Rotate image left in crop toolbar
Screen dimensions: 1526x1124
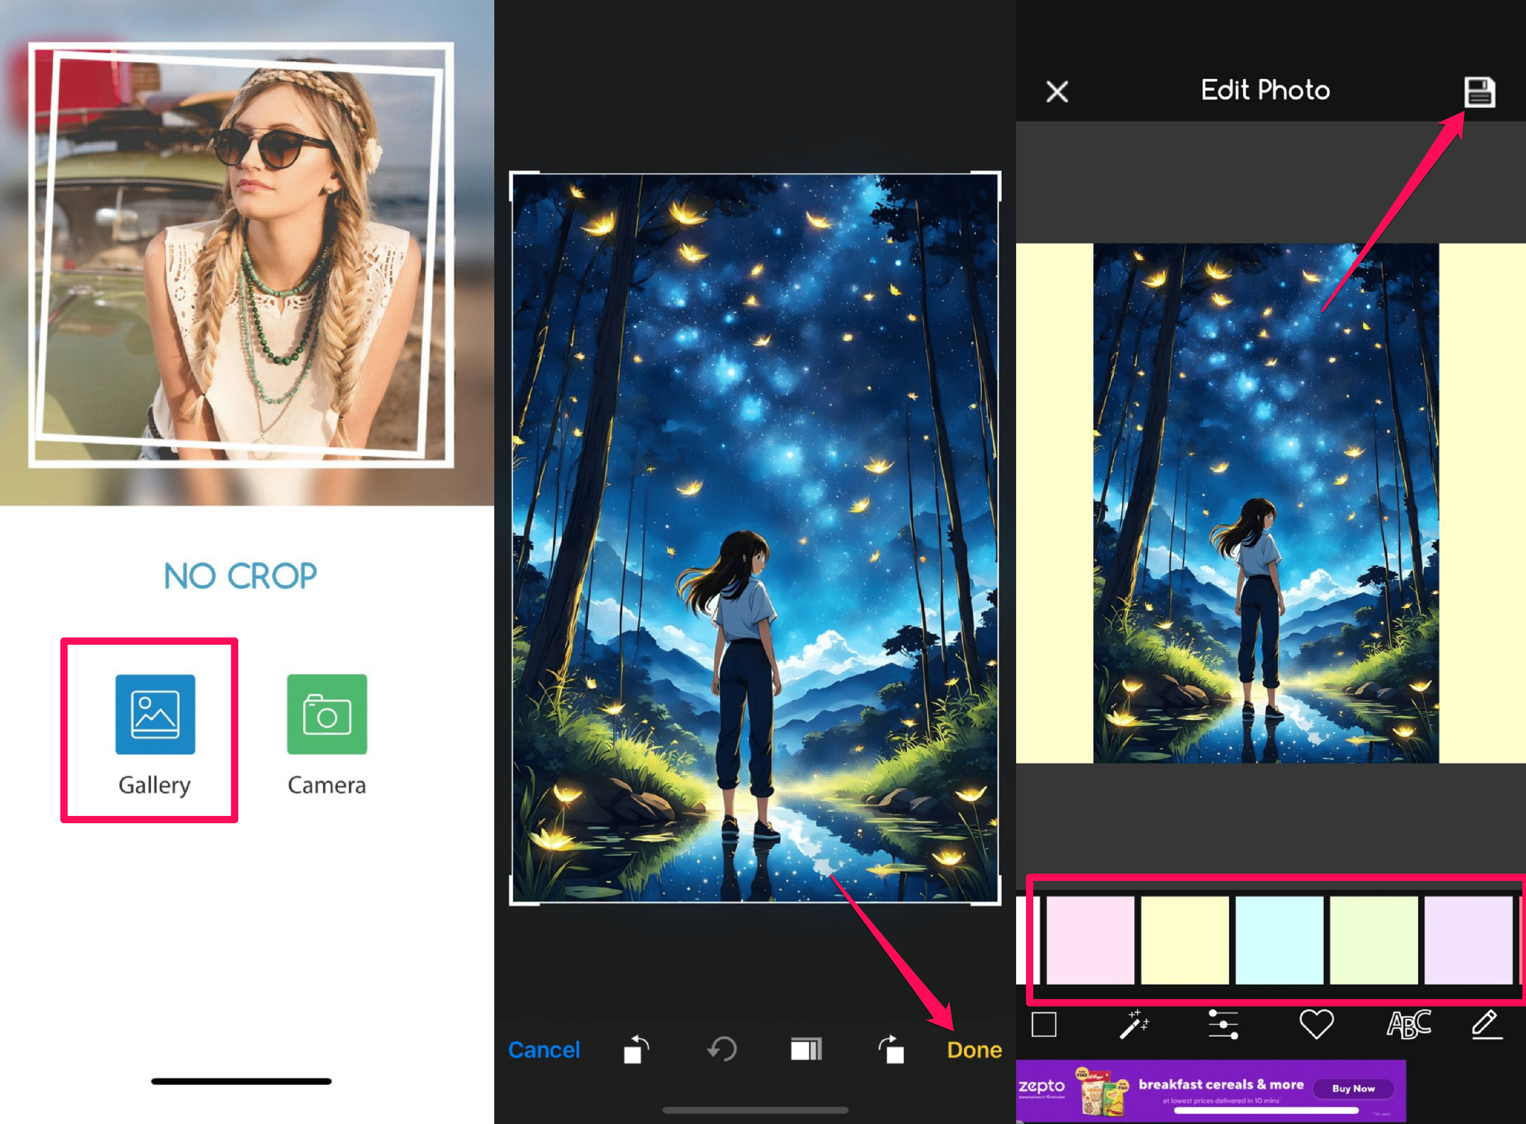click(636, 1049)
